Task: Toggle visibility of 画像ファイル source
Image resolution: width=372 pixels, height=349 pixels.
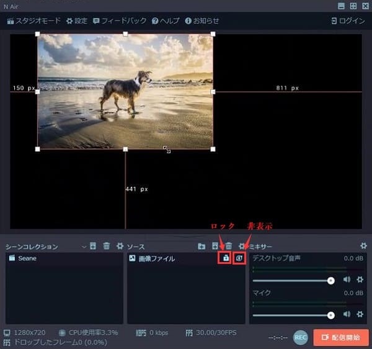Action: pos(239,258)
